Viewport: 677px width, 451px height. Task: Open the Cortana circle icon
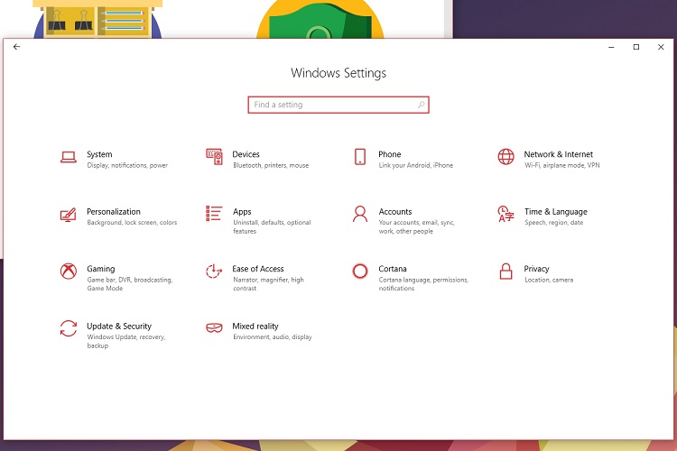click(x=360, y=271)
